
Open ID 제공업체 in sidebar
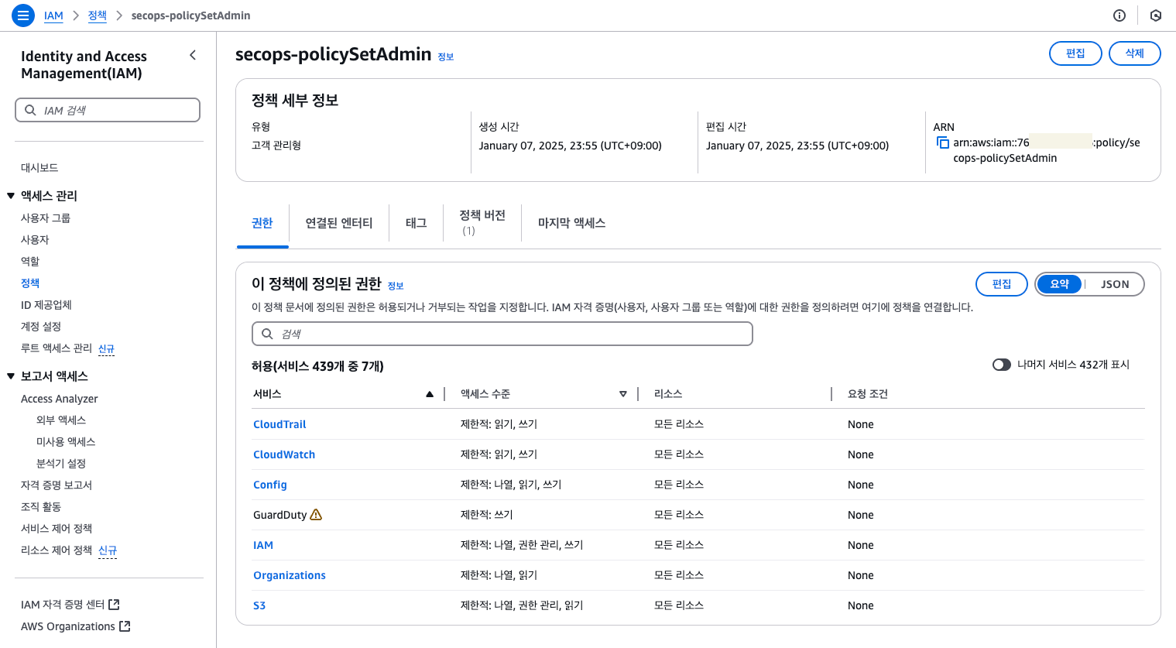tap(46, 305)
